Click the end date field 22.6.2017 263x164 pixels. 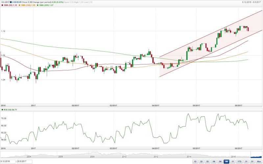click(25, 162)
